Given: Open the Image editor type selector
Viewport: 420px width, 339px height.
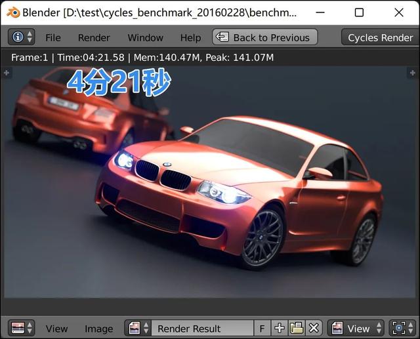Looking at the screenshot, I should (x=21, y=328).
